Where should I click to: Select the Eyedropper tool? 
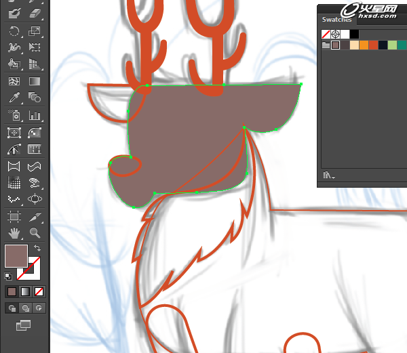click(x=14, y=98)
